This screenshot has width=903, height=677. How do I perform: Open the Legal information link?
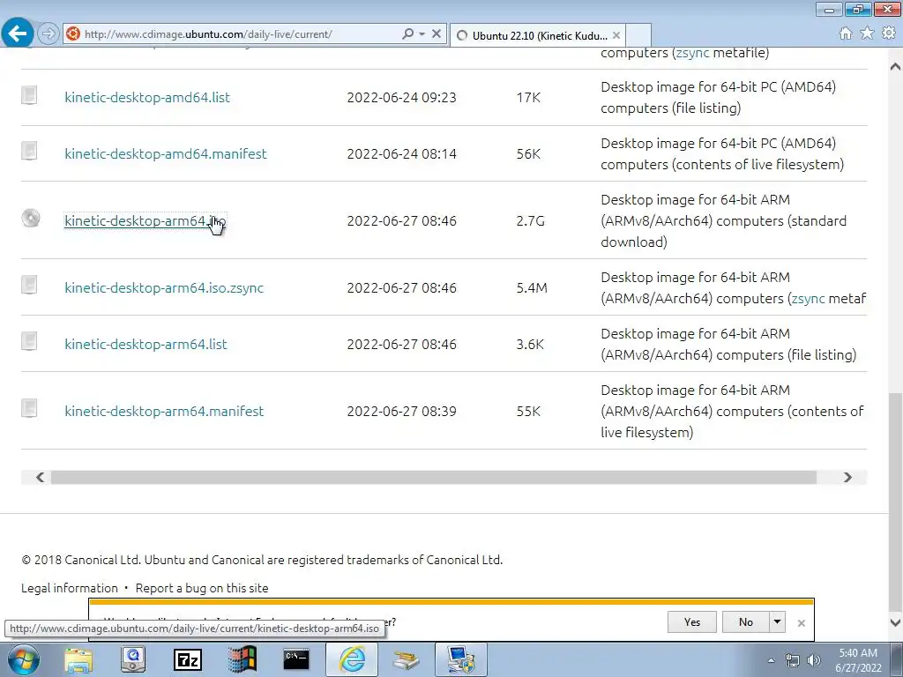pyautogui.click(x=69, y=588)
